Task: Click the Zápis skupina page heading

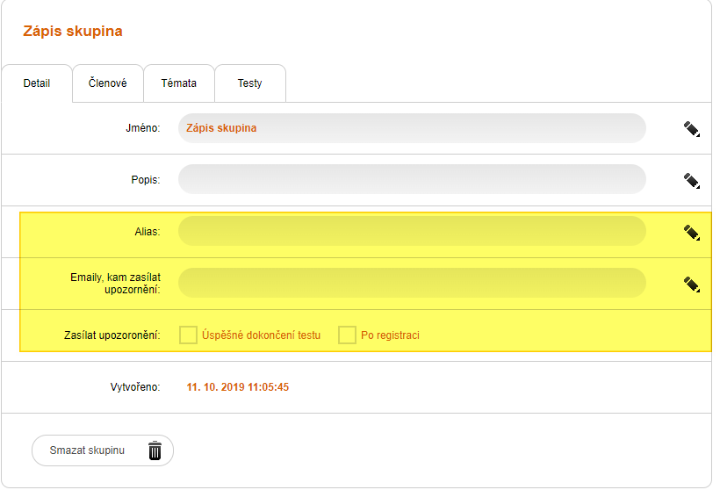Action: pyautogui.click(x=73, y=32)
